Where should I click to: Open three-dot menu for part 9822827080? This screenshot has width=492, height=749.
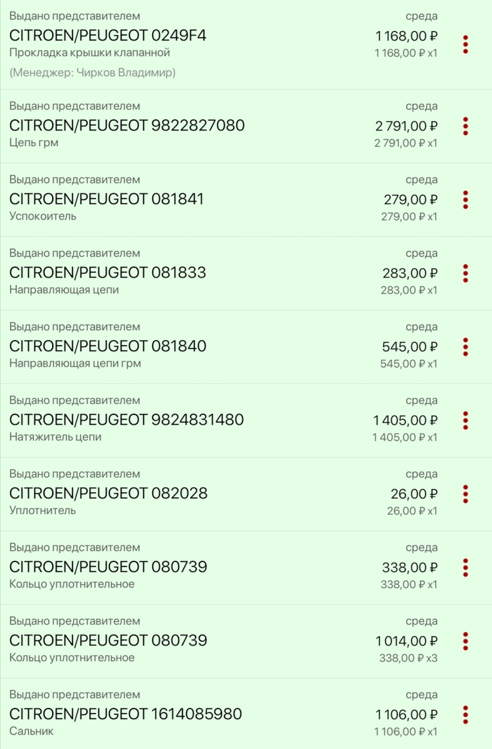tap(465, 126)
